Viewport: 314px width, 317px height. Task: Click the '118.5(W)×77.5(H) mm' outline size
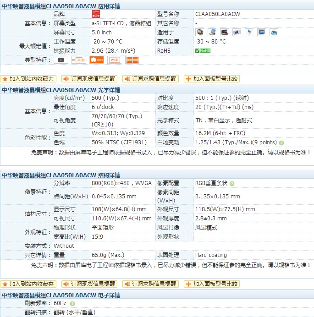(225, 209)
